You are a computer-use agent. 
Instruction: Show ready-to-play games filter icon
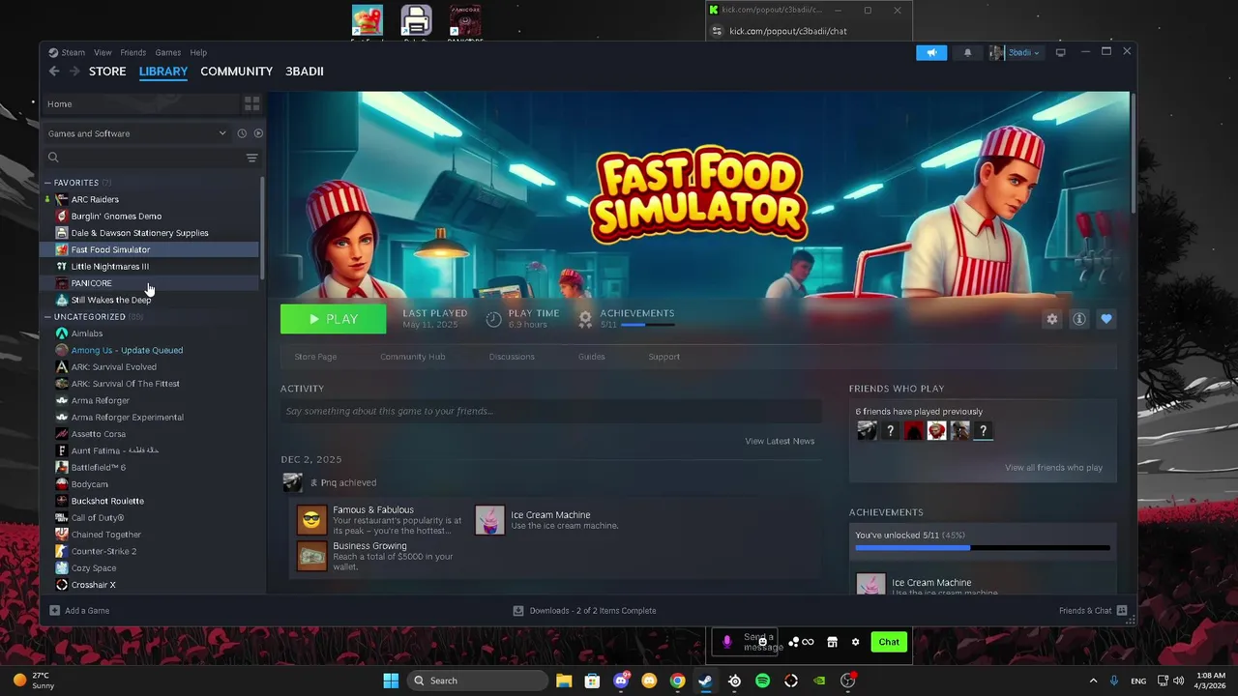pos(258,133)
